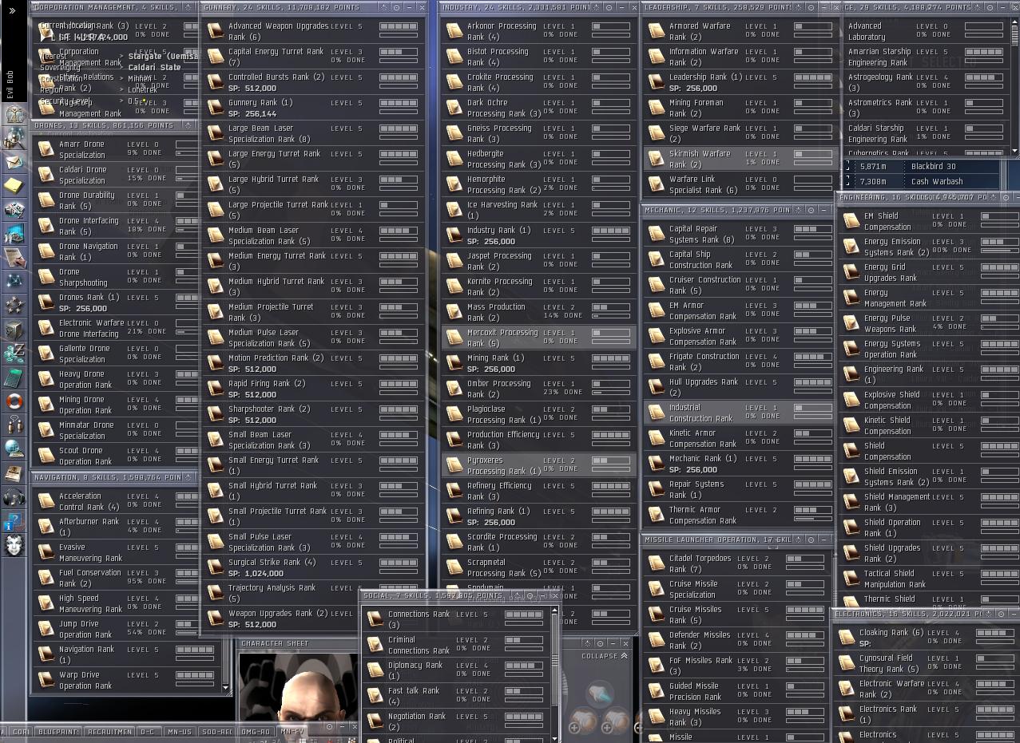Click the Jump Drive Operation 54% progress bar

188,632
